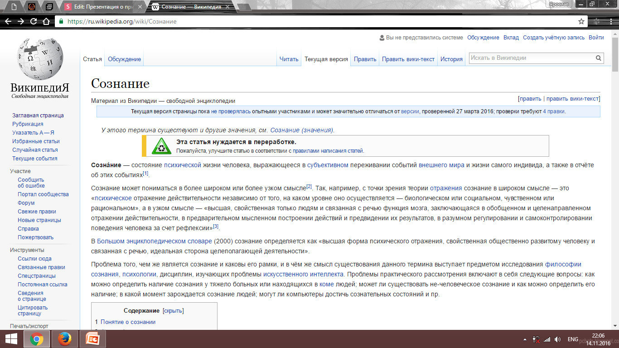Viewport: 619px width, 348px height.
Task: Click the battery power tray icon
Action: (536, 339)
